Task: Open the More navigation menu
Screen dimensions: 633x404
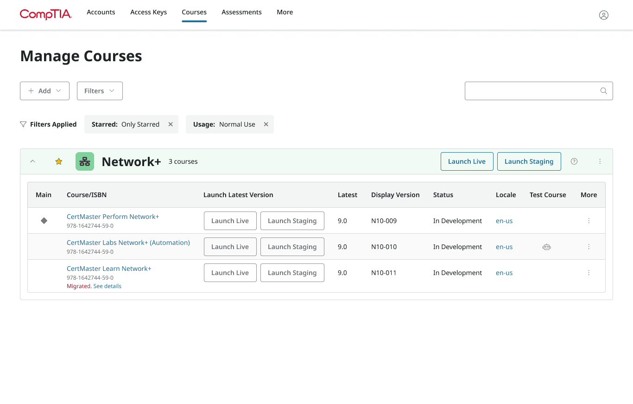Action: click(x=285, y=12)
